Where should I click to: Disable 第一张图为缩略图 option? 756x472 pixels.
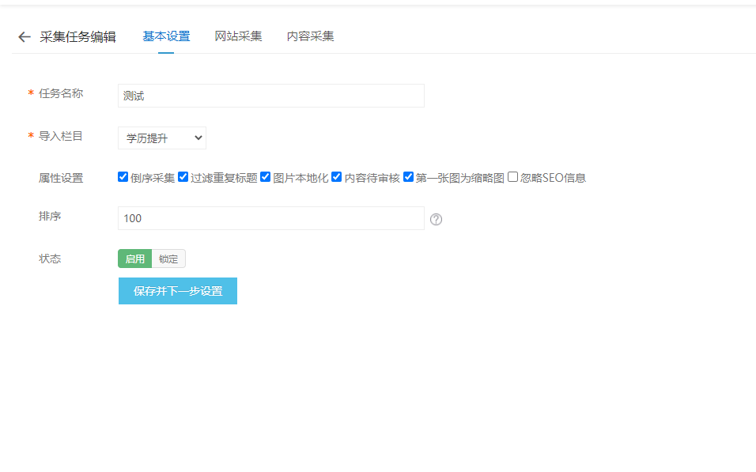(x=408, y=177)
